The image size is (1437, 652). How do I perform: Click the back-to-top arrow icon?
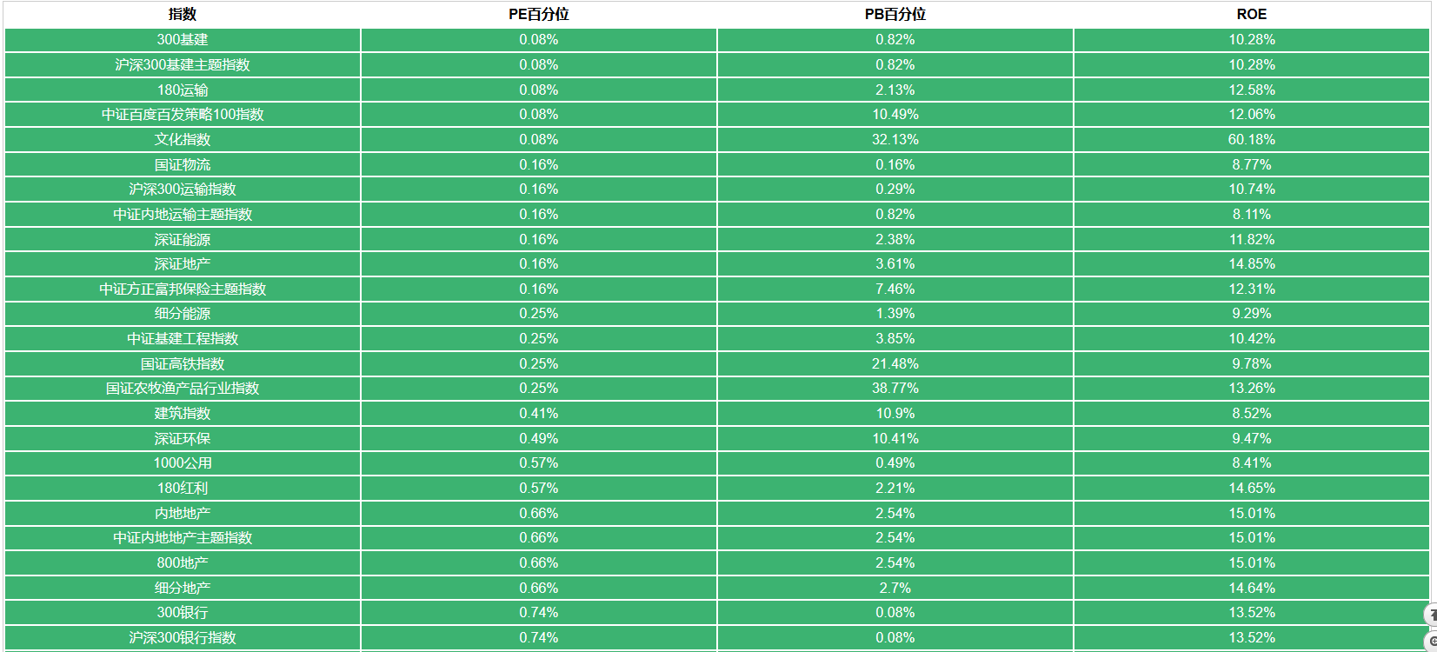1431,615
